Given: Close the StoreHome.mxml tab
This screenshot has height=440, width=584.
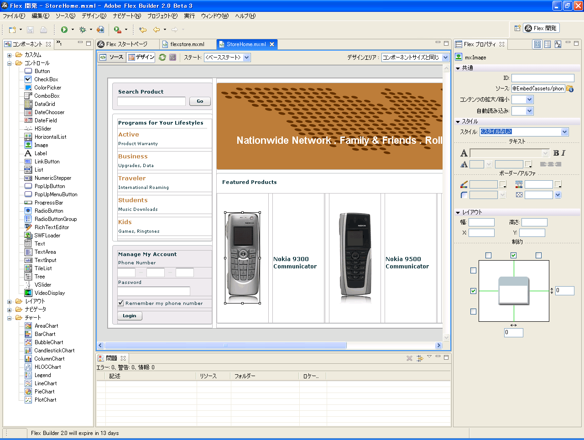Looking at the screenshot, I should click(272, 44).
